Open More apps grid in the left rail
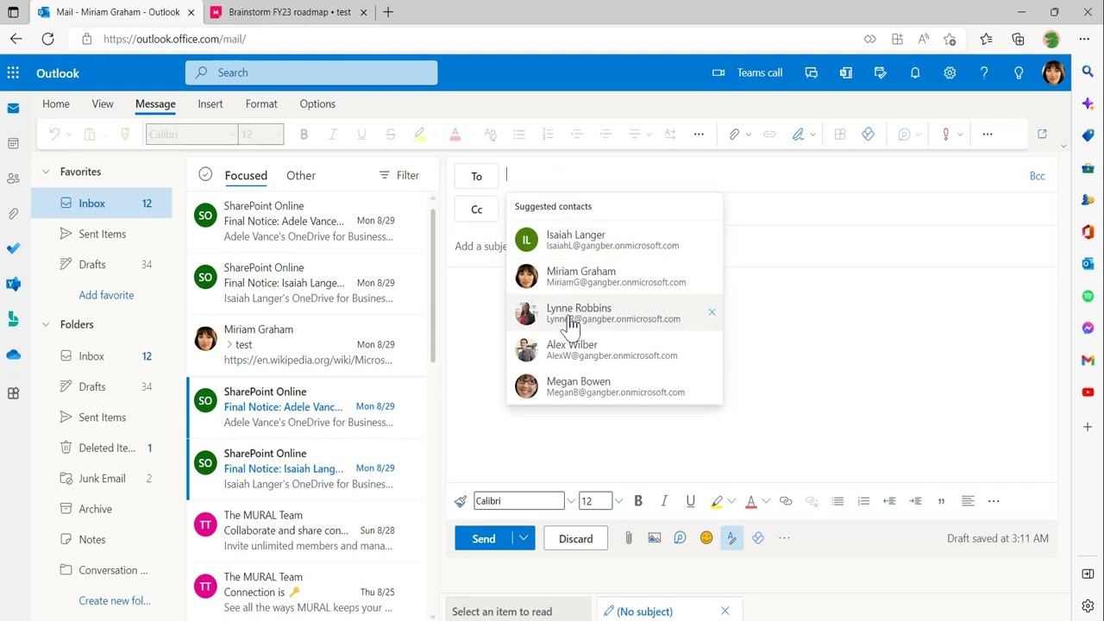1104x621 pixels. click(13, 393)
